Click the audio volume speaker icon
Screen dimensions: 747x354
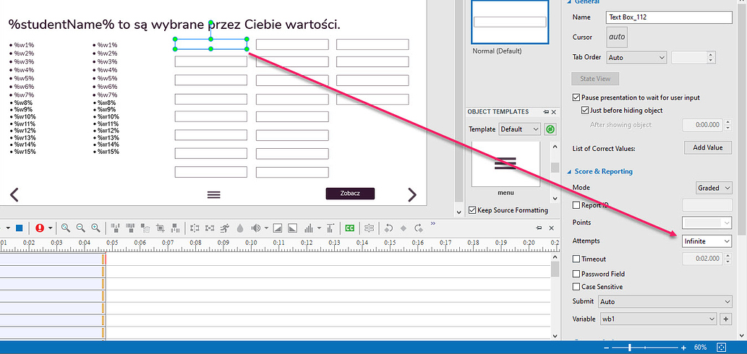[255, 228]
